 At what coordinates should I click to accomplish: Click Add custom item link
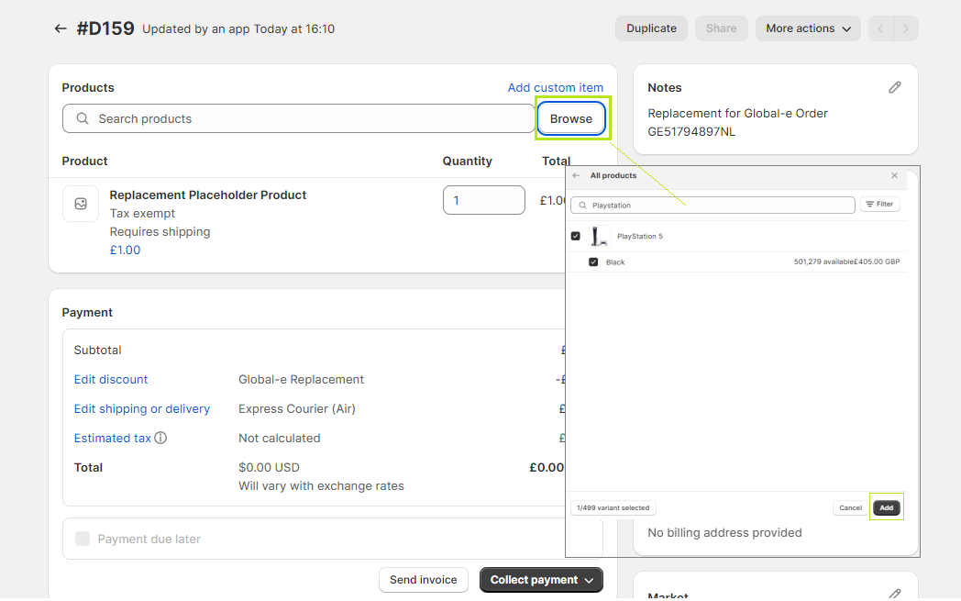[556, 88]
